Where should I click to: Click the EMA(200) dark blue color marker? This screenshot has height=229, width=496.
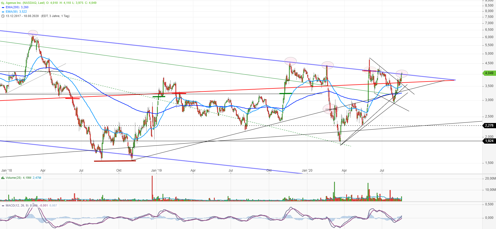pos(3,7)
